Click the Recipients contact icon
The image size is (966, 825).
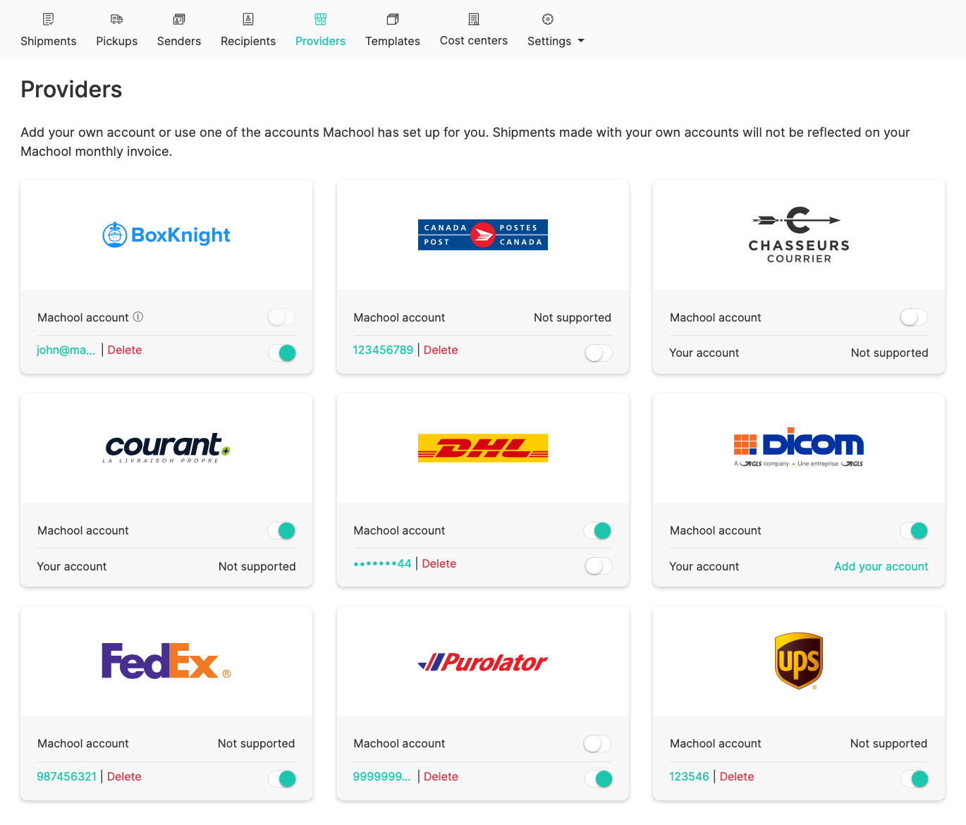click(x=248, y=19)
